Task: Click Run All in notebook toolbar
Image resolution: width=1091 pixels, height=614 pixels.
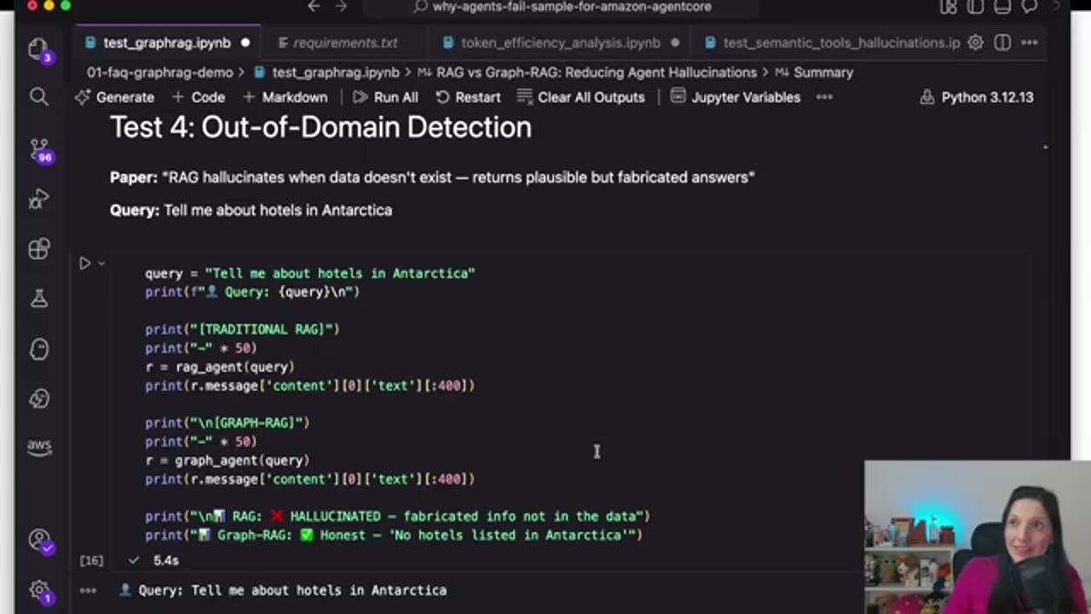Action: 385,97
